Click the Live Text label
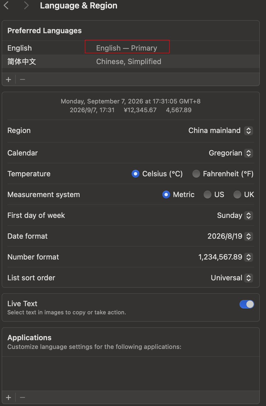Screen dimensions: 266x406 point(22,304)
